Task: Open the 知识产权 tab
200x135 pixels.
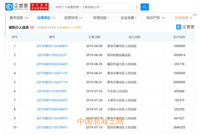Action: pos(154,18)
